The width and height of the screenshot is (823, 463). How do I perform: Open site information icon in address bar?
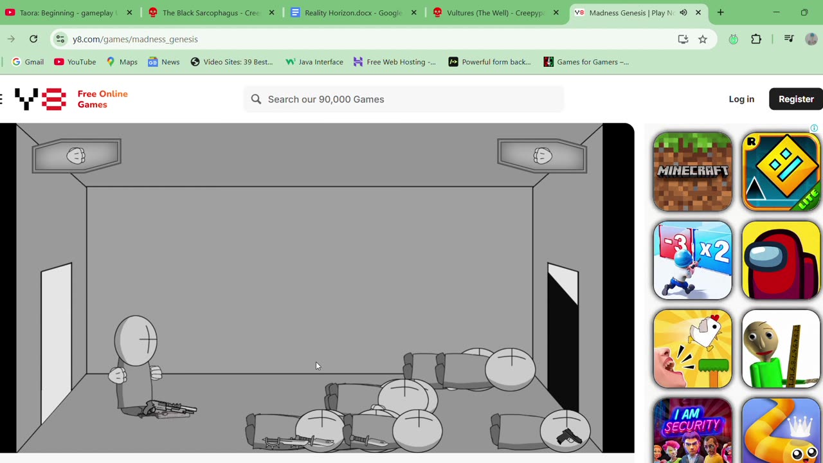coord(60,39)
